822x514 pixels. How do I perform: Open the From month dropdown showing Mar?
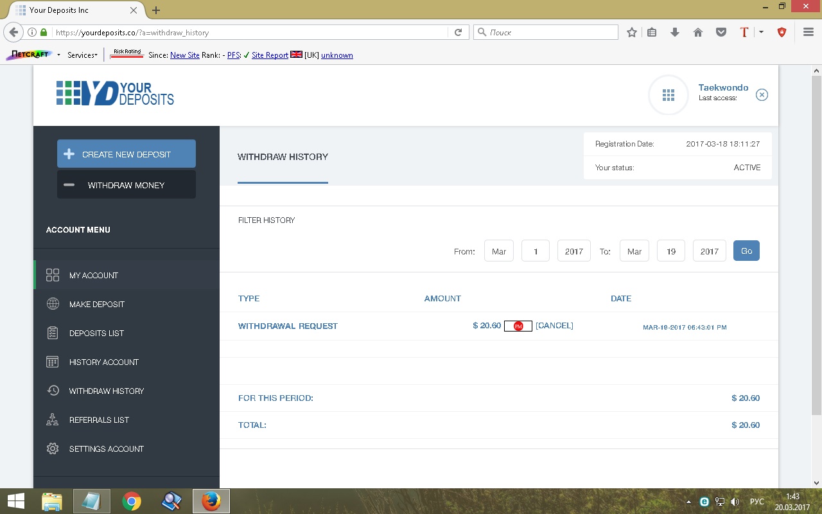[499, 251]
